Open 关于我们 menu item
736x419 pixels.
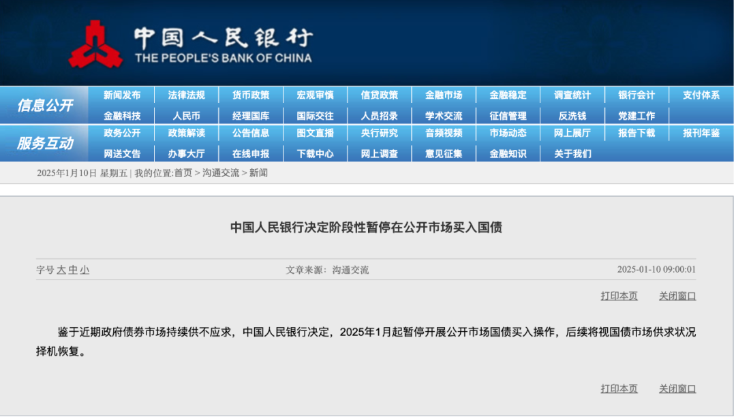pyautogui.click(x=572, y=154)
